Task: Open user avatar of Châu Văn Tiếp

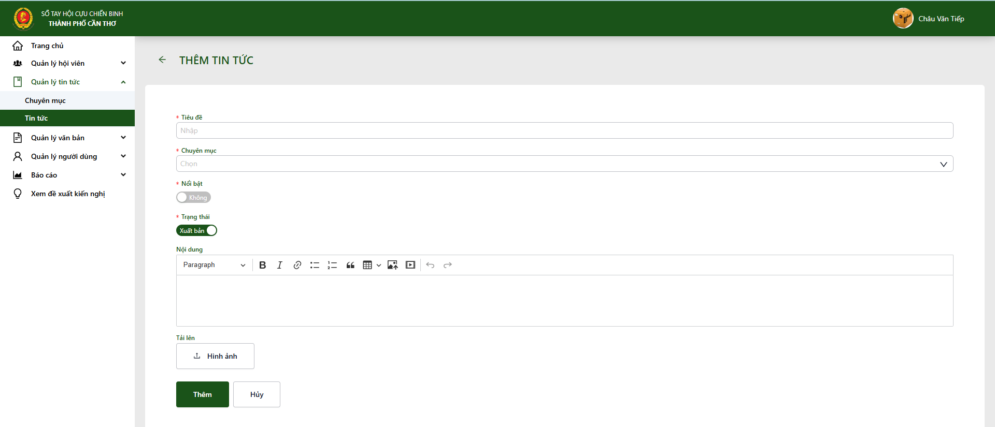Action: coord(903,19)
